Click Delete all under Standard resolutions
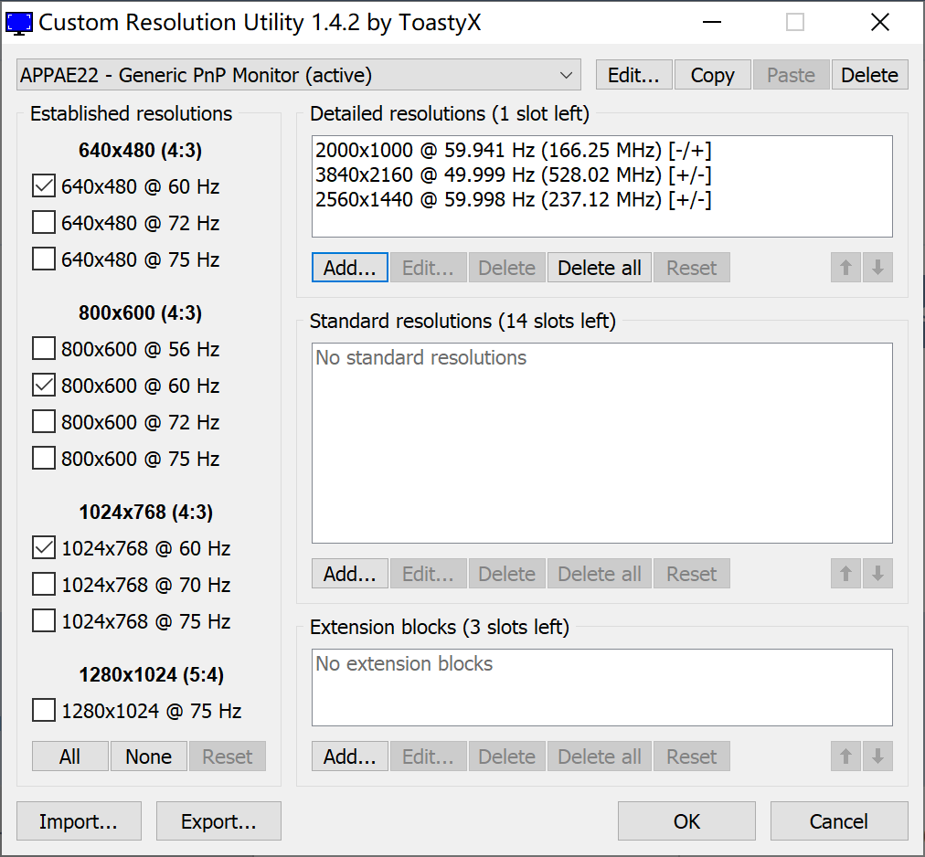Image resolution: width=925 pixels, height=857 pixels. tap(600, 574)
